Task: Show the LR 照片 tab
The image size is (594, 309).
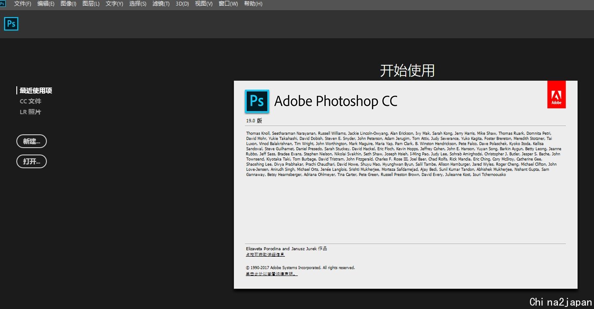Action: pos(31,112)
